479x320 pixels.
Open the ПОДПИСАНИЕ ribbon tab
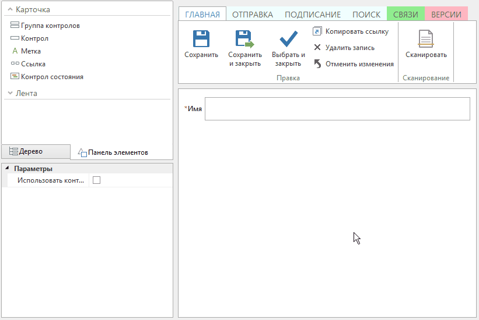click(x=312, y=15)
